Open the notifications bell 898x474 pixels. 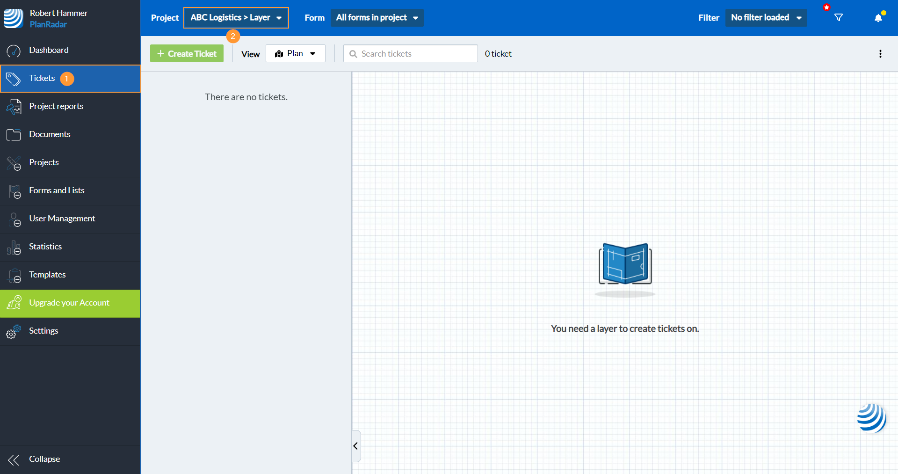pos(878,18)
